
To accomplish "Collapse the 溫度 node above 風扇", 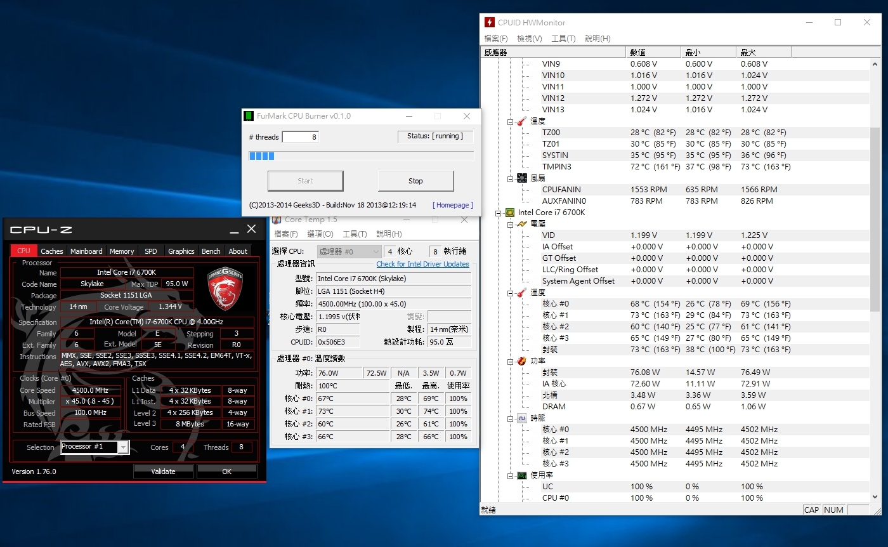I will tap(511, 121).
